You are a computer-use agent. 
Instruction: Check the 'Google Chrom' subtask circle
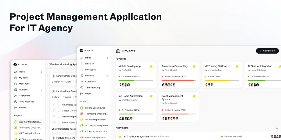point(55,111)
